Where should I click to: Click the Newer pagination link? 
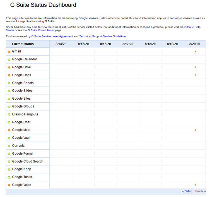coord(200,191)
